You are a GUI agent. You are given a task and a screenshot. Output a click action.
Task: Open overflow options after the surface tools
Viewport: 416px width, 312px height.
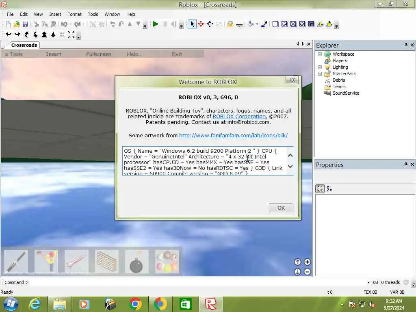pos(336,26)
